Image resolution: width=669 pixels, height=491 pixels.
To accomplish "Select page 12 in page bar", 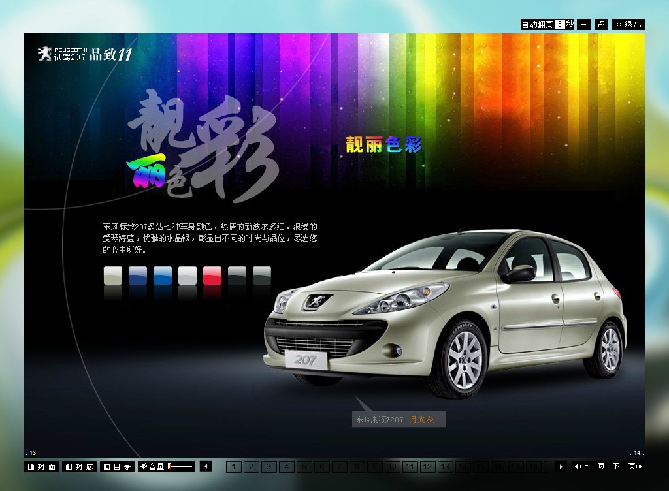I will [428, 467].
